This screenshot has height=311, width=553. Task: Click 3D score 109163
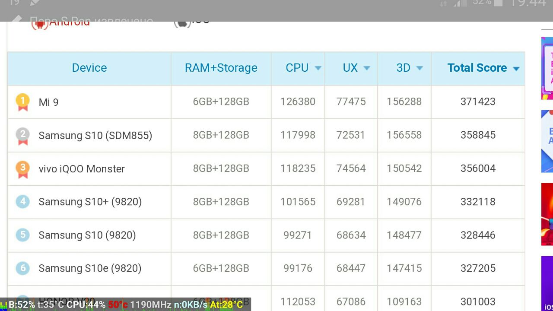[x=404, y=301]
